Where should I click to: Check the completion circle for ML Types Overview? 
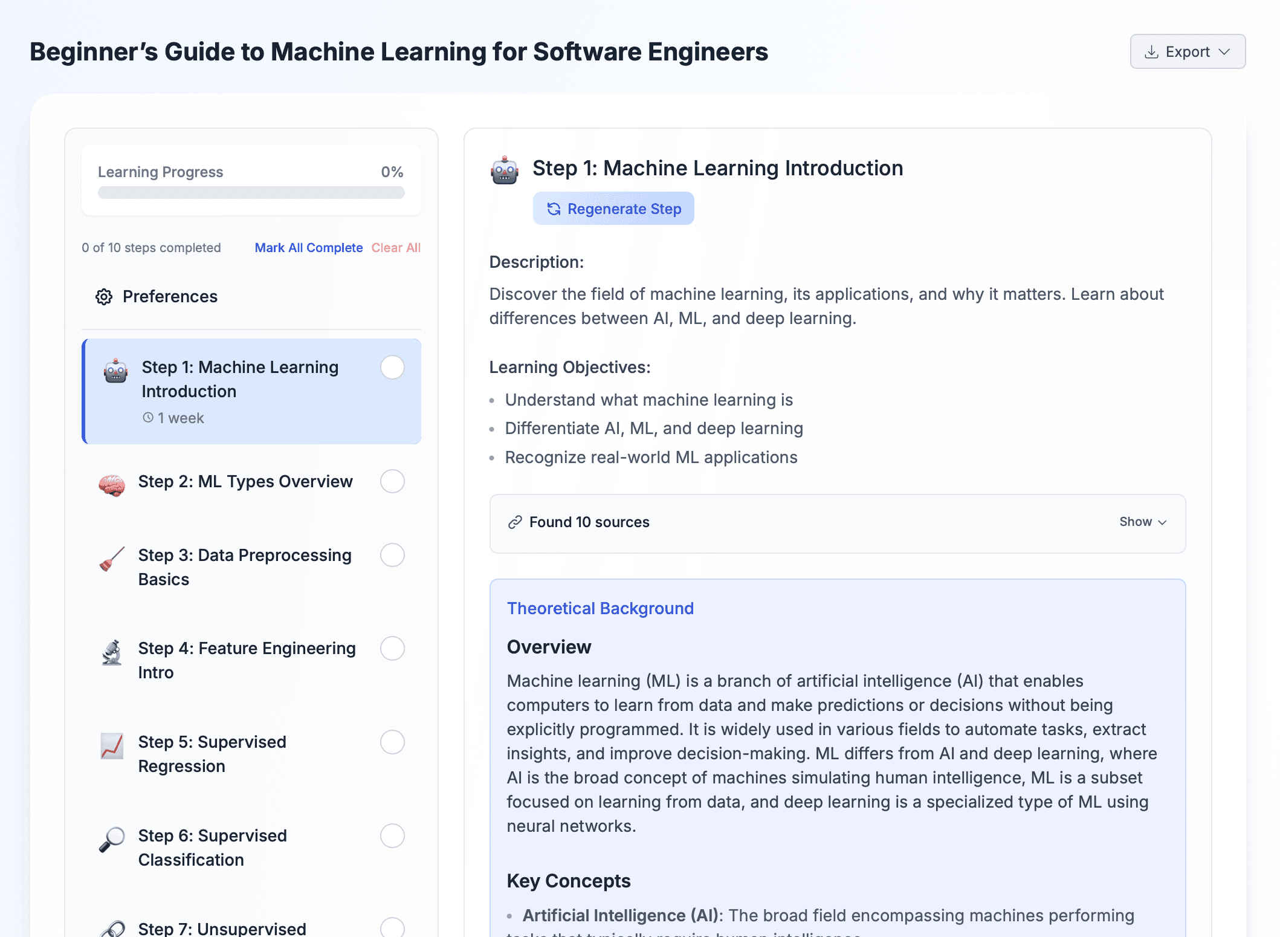[x=392, y=482]
